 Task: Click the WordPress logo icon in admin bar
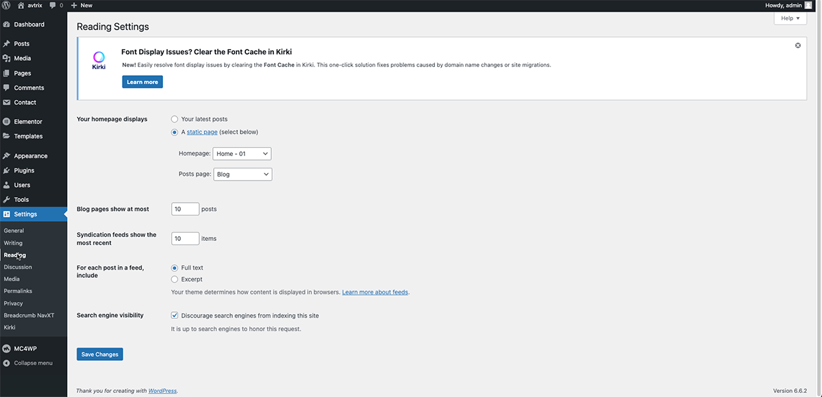6,5
